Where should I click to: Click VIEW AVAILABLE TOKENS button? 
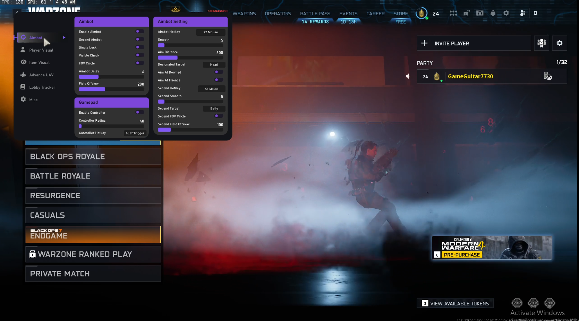tap(455, 303)
